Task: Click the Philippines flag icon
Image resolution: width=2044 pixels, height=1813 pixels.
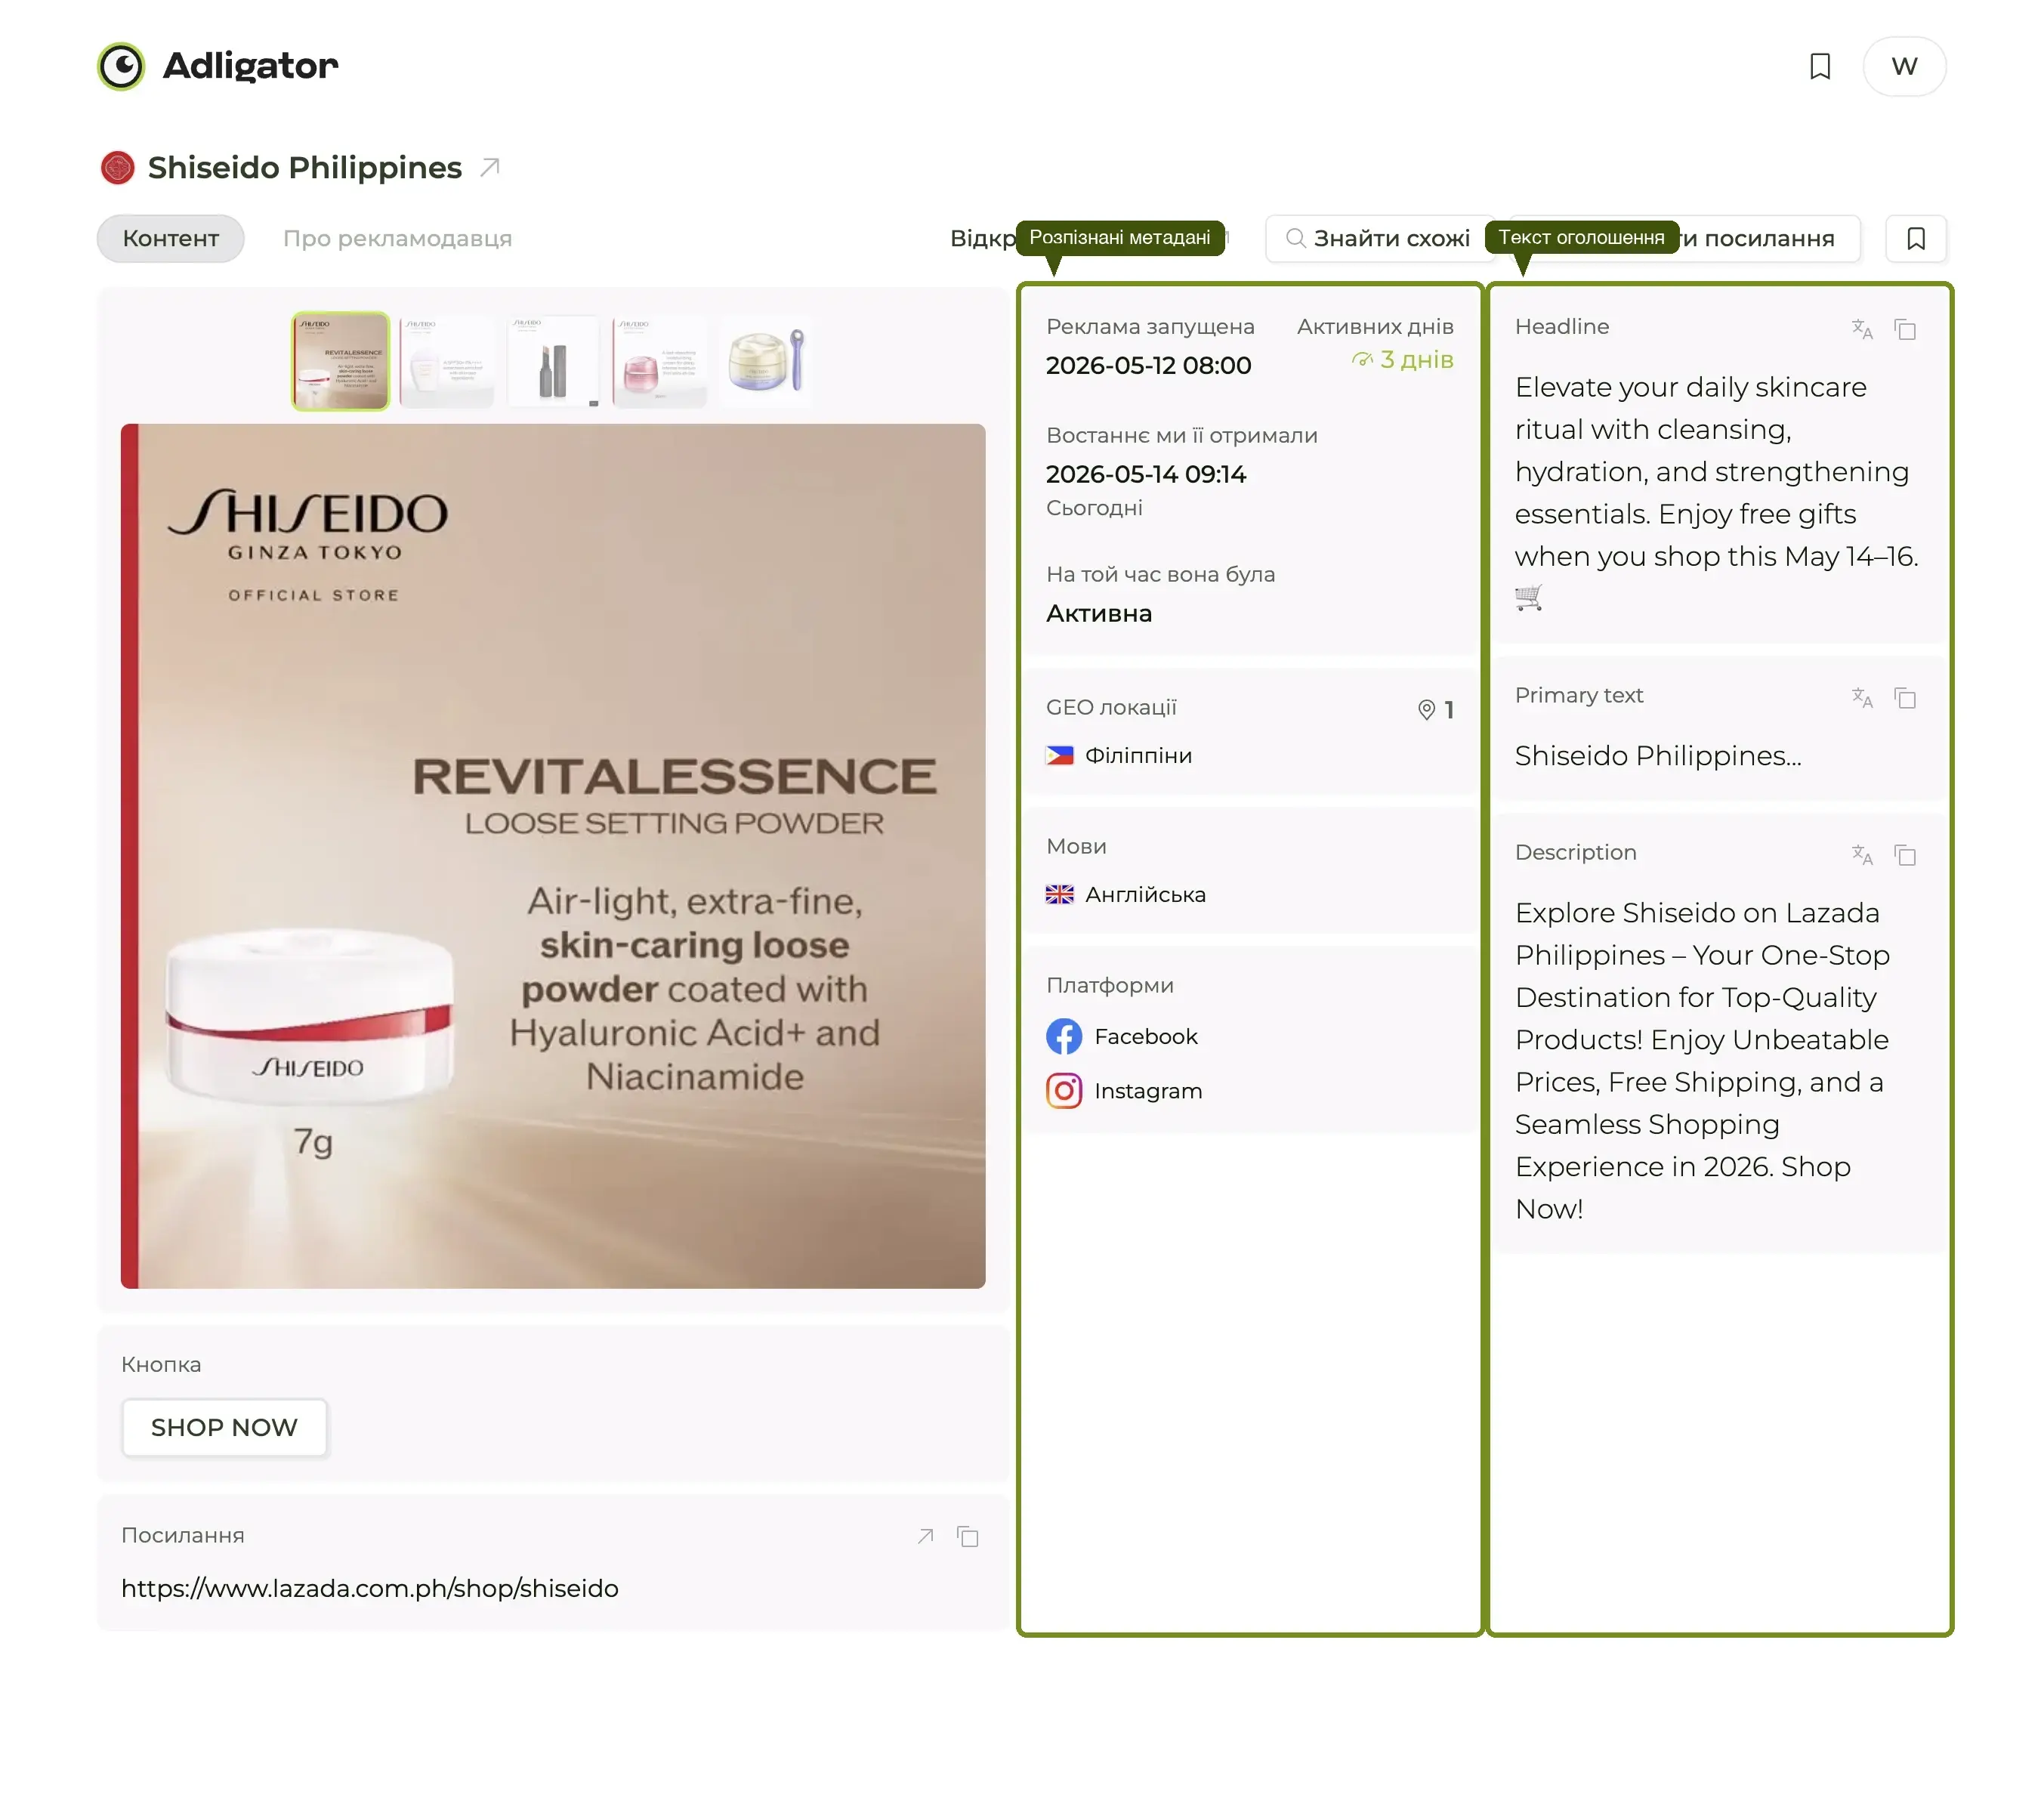Action: click(x=1059, y=755)
